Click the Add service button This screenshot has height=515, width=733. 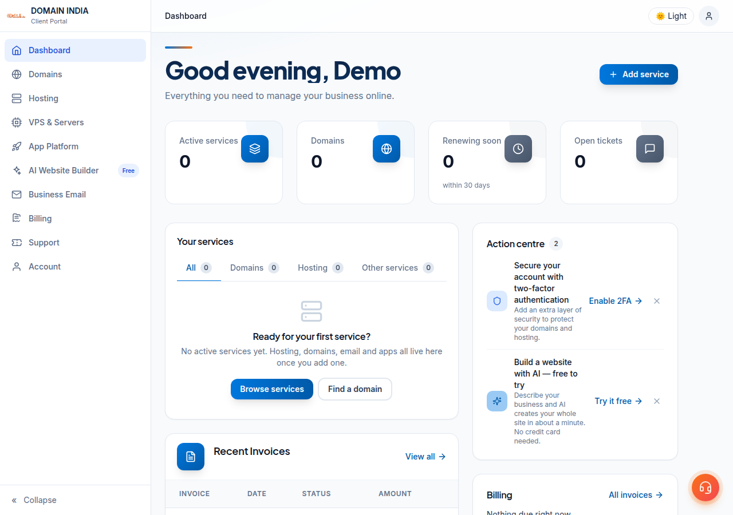[639, 74]
